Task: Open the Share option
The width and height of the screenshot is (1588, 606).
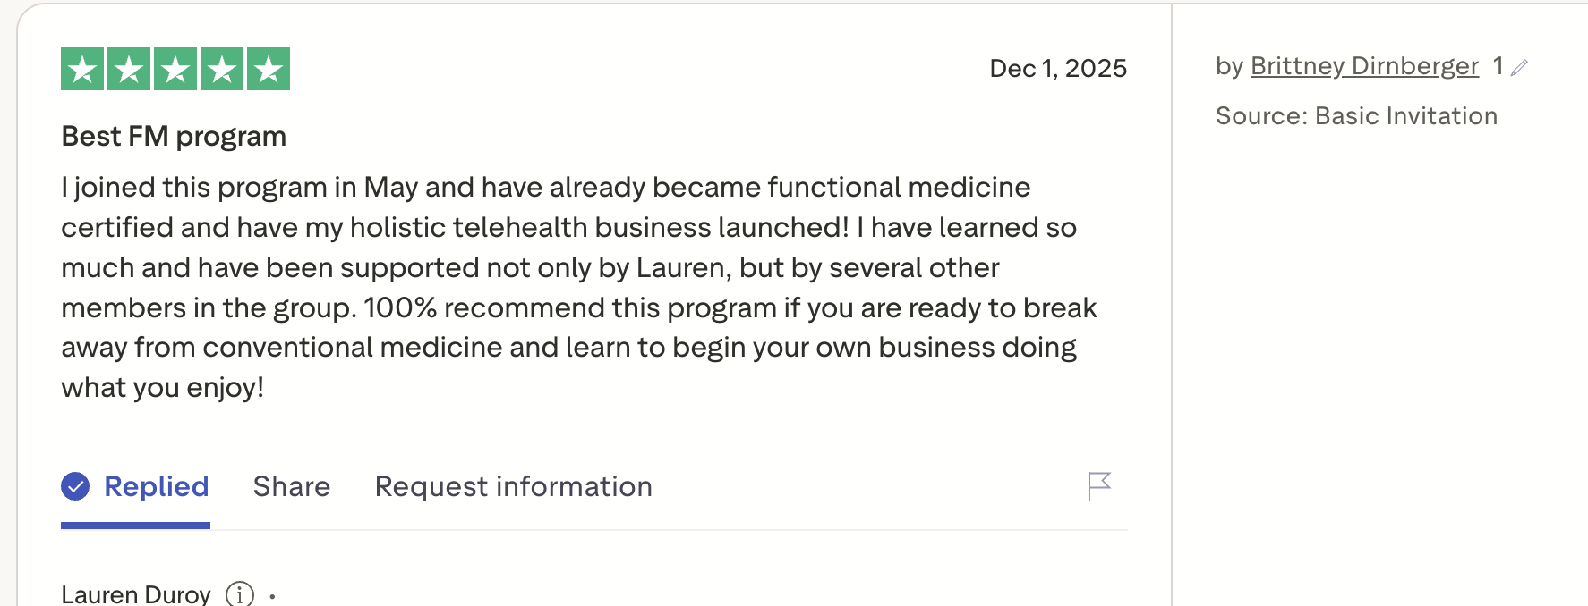Action: [x=292, y=486]
